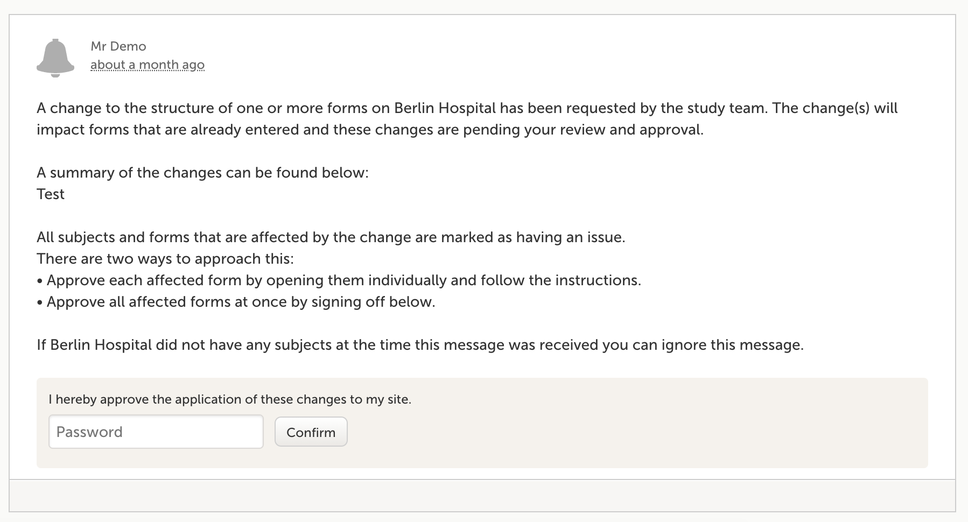
Task: Click the 'about a month ago' timestamp
Action: coord(148,65)
